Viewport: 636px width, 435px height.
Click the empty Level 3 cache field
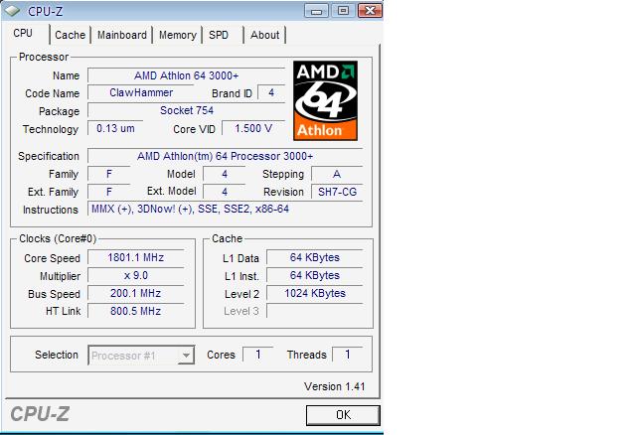[315, 311]
